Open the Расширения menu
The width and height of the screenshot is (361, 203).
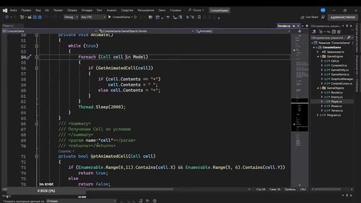coord(146,10)
